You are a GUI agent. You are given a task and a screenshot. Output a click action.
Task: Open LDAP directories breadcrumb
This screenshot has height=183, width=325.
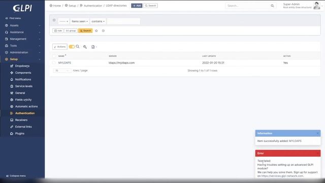click(x=116, y=6)
